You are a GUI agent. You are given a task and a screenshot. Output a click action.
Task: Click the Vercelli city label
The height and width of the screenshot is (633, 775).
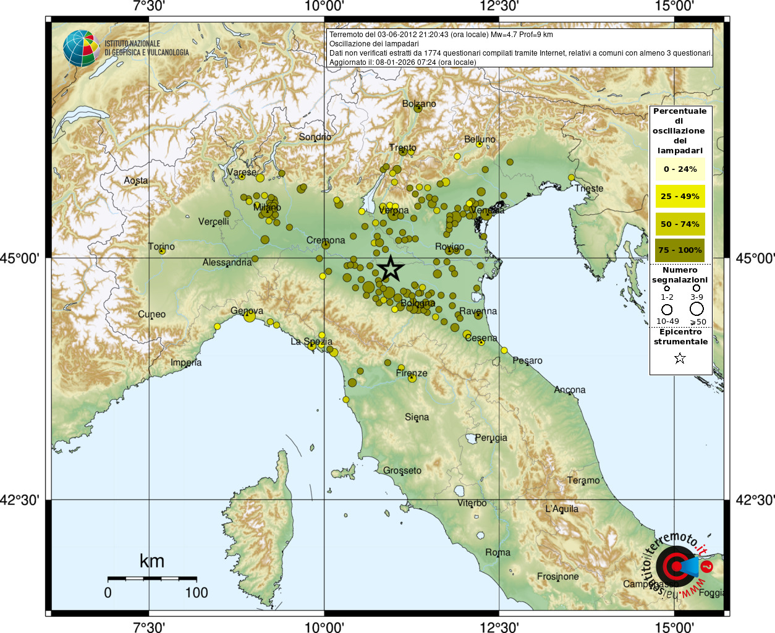pyautogui.click(x=214, y=221)
